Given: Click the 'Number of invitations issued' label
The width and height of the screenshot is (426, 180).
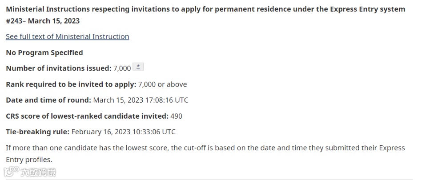Looking at the screenshot, I should [58, 68].
